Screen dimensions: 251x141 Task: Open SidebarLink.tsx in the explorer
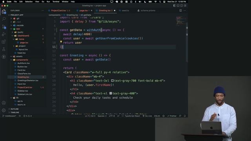[25, 94]
